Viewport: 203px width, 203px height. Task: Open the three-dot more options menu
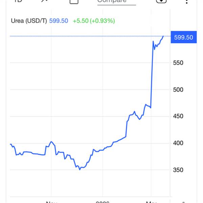pos(186,1)
